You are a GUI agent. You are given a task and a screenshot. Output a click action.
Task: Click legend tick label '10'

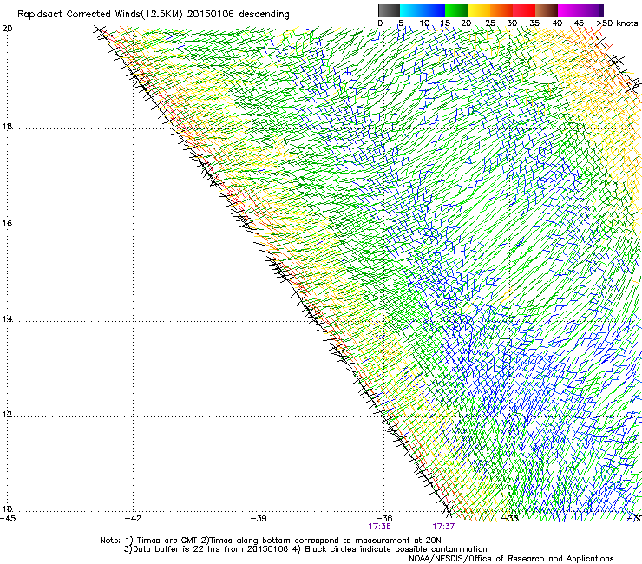coord(423,23)
